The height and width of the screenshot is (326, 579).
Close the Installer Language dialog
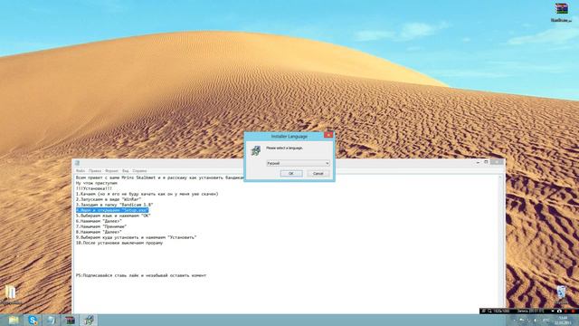tap(328, 135)
